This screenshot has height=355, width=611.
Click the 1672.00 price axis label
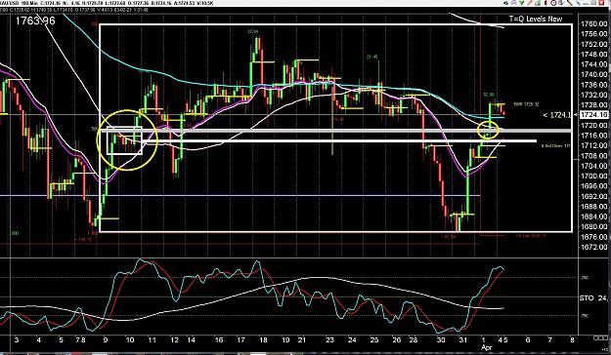click(x=594, y=247)
